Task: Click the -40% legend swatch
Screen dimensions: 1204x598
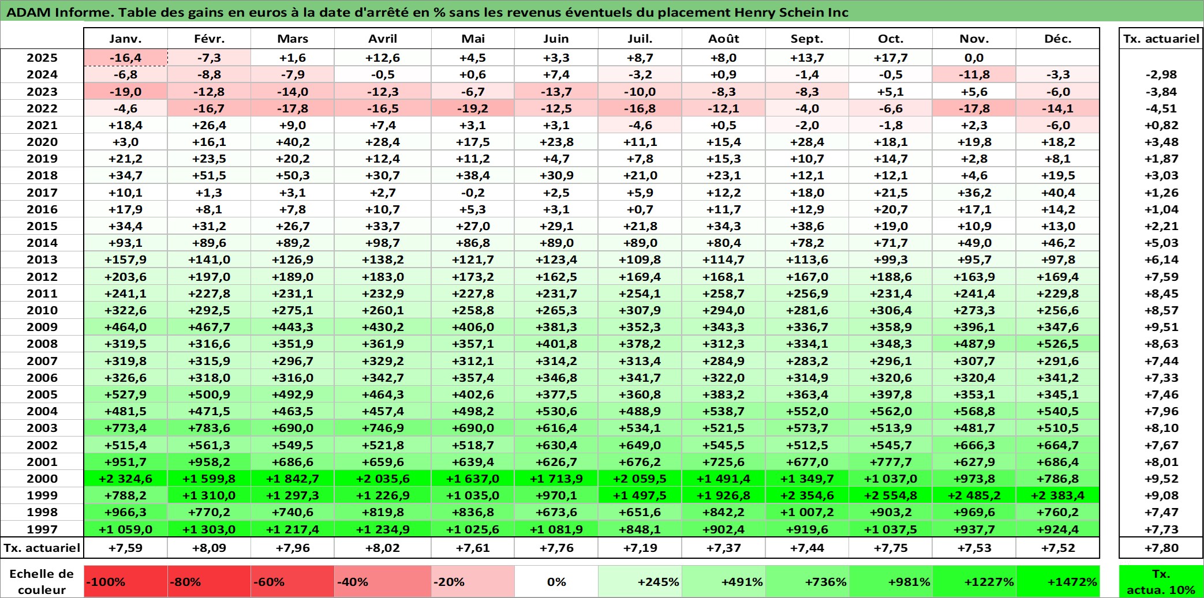Action: click(x=383, y=581)
